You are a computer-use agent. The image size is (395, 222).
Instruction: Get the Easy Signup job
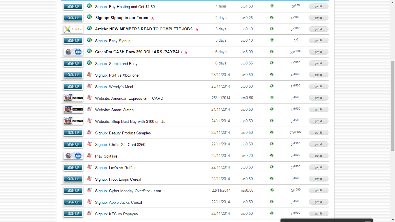[319, 40]
